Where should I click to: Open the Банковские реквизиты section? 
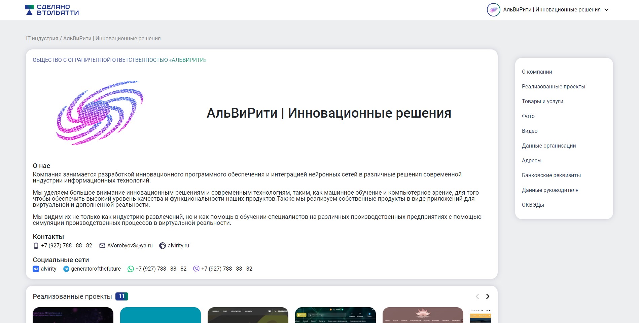[551, 175]
